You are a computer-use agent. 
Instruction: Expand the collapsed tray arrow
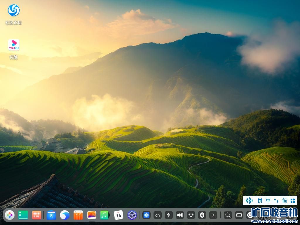pyautogui.click(x=213, y=215)
